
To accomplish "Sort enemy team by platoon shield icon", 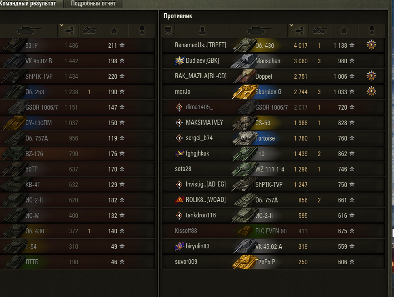I will [x=168, y=30].
